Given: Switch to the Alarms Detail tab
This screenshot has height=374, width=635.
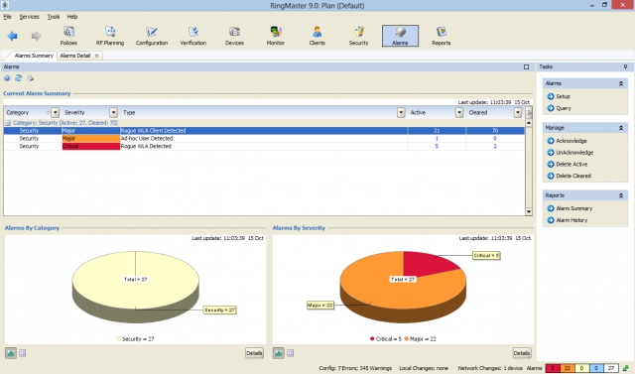Looking at the screenshot, I should 75,56.
